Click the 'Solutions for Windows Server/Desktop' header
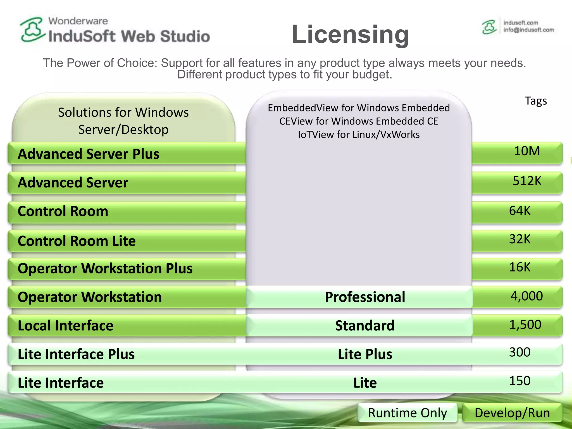 click(x=123, y=121)
